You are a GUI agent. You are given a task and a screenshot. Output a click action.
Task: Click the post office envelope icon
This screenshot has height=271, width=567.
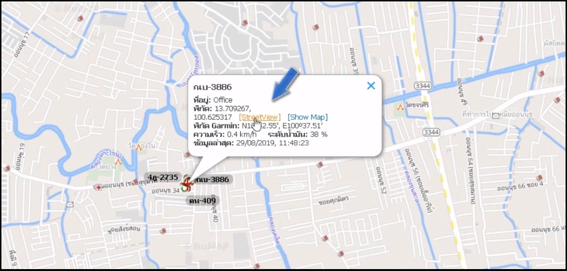coord(496,115)
